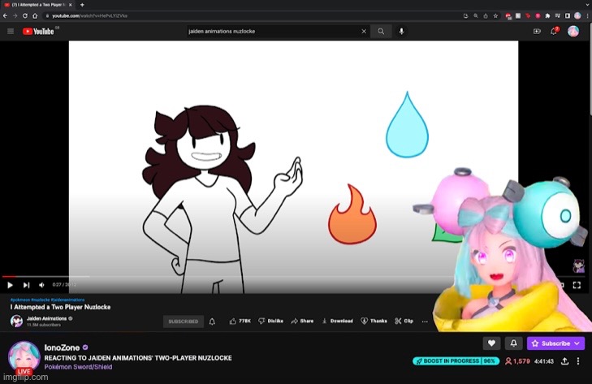Click the video title I Attempted a Two Player Nuzlocke
The width and height of the screenshot is (592, 384).
pyautogui.click(x=60, y=307)
